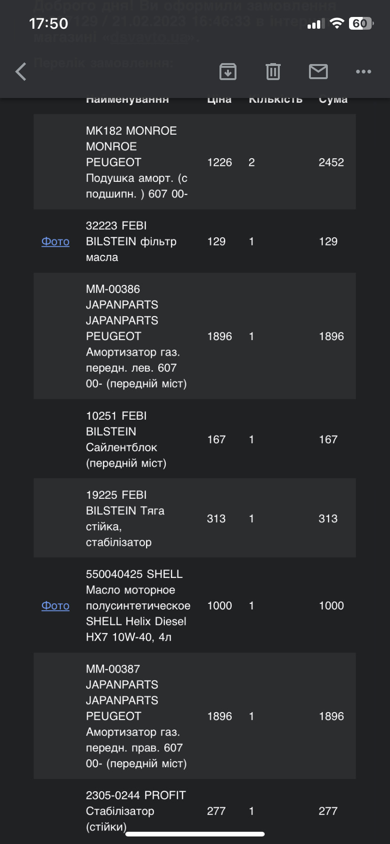
Task: Tap the 2305-0244 PROFIT Стабілізатор row
Action: (195, 811)
